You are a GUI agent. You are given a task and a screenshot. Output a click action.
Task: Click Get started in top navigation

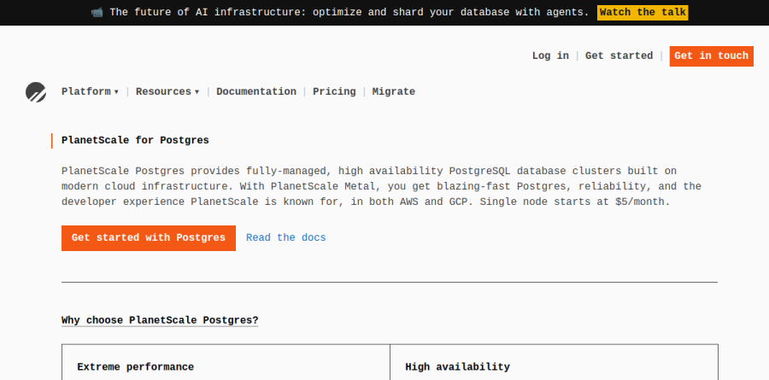coord(619,56)
